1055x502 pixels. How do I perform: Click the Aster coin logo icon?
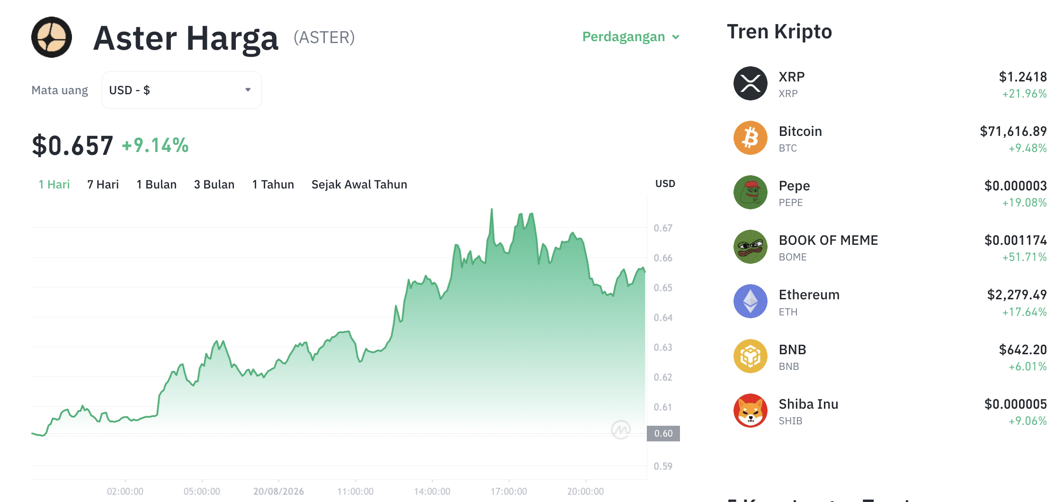pyautogui.click(x=52, y=37)
